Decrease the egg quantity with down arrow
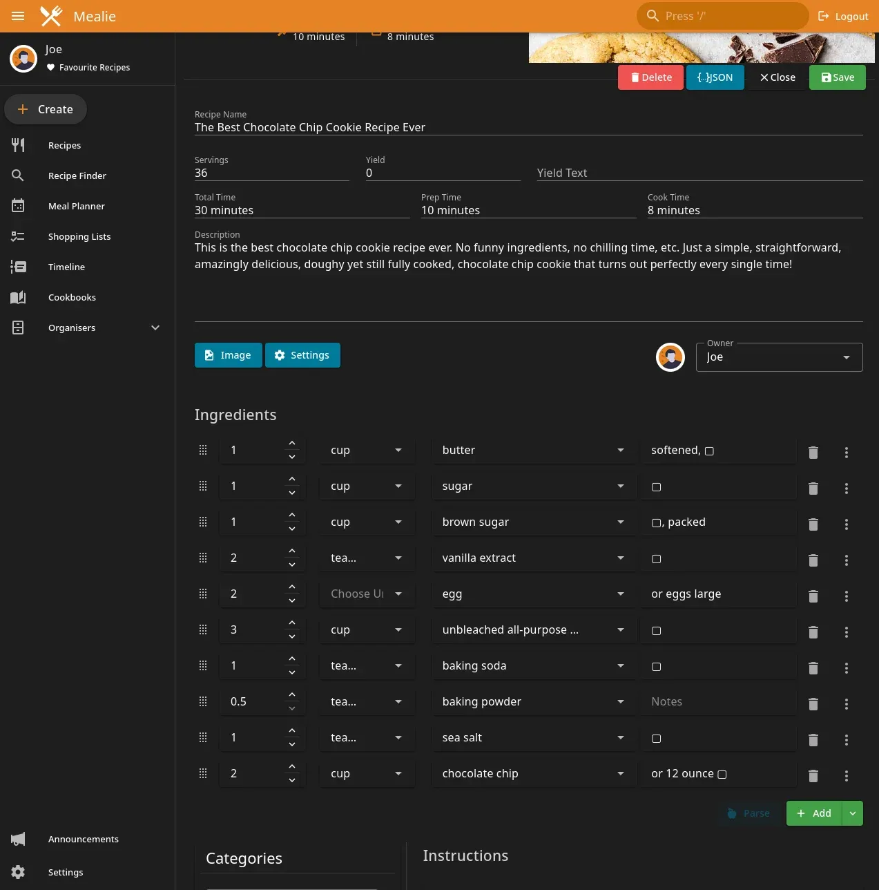Screen dimensions: 879x890 click(292, 600)
